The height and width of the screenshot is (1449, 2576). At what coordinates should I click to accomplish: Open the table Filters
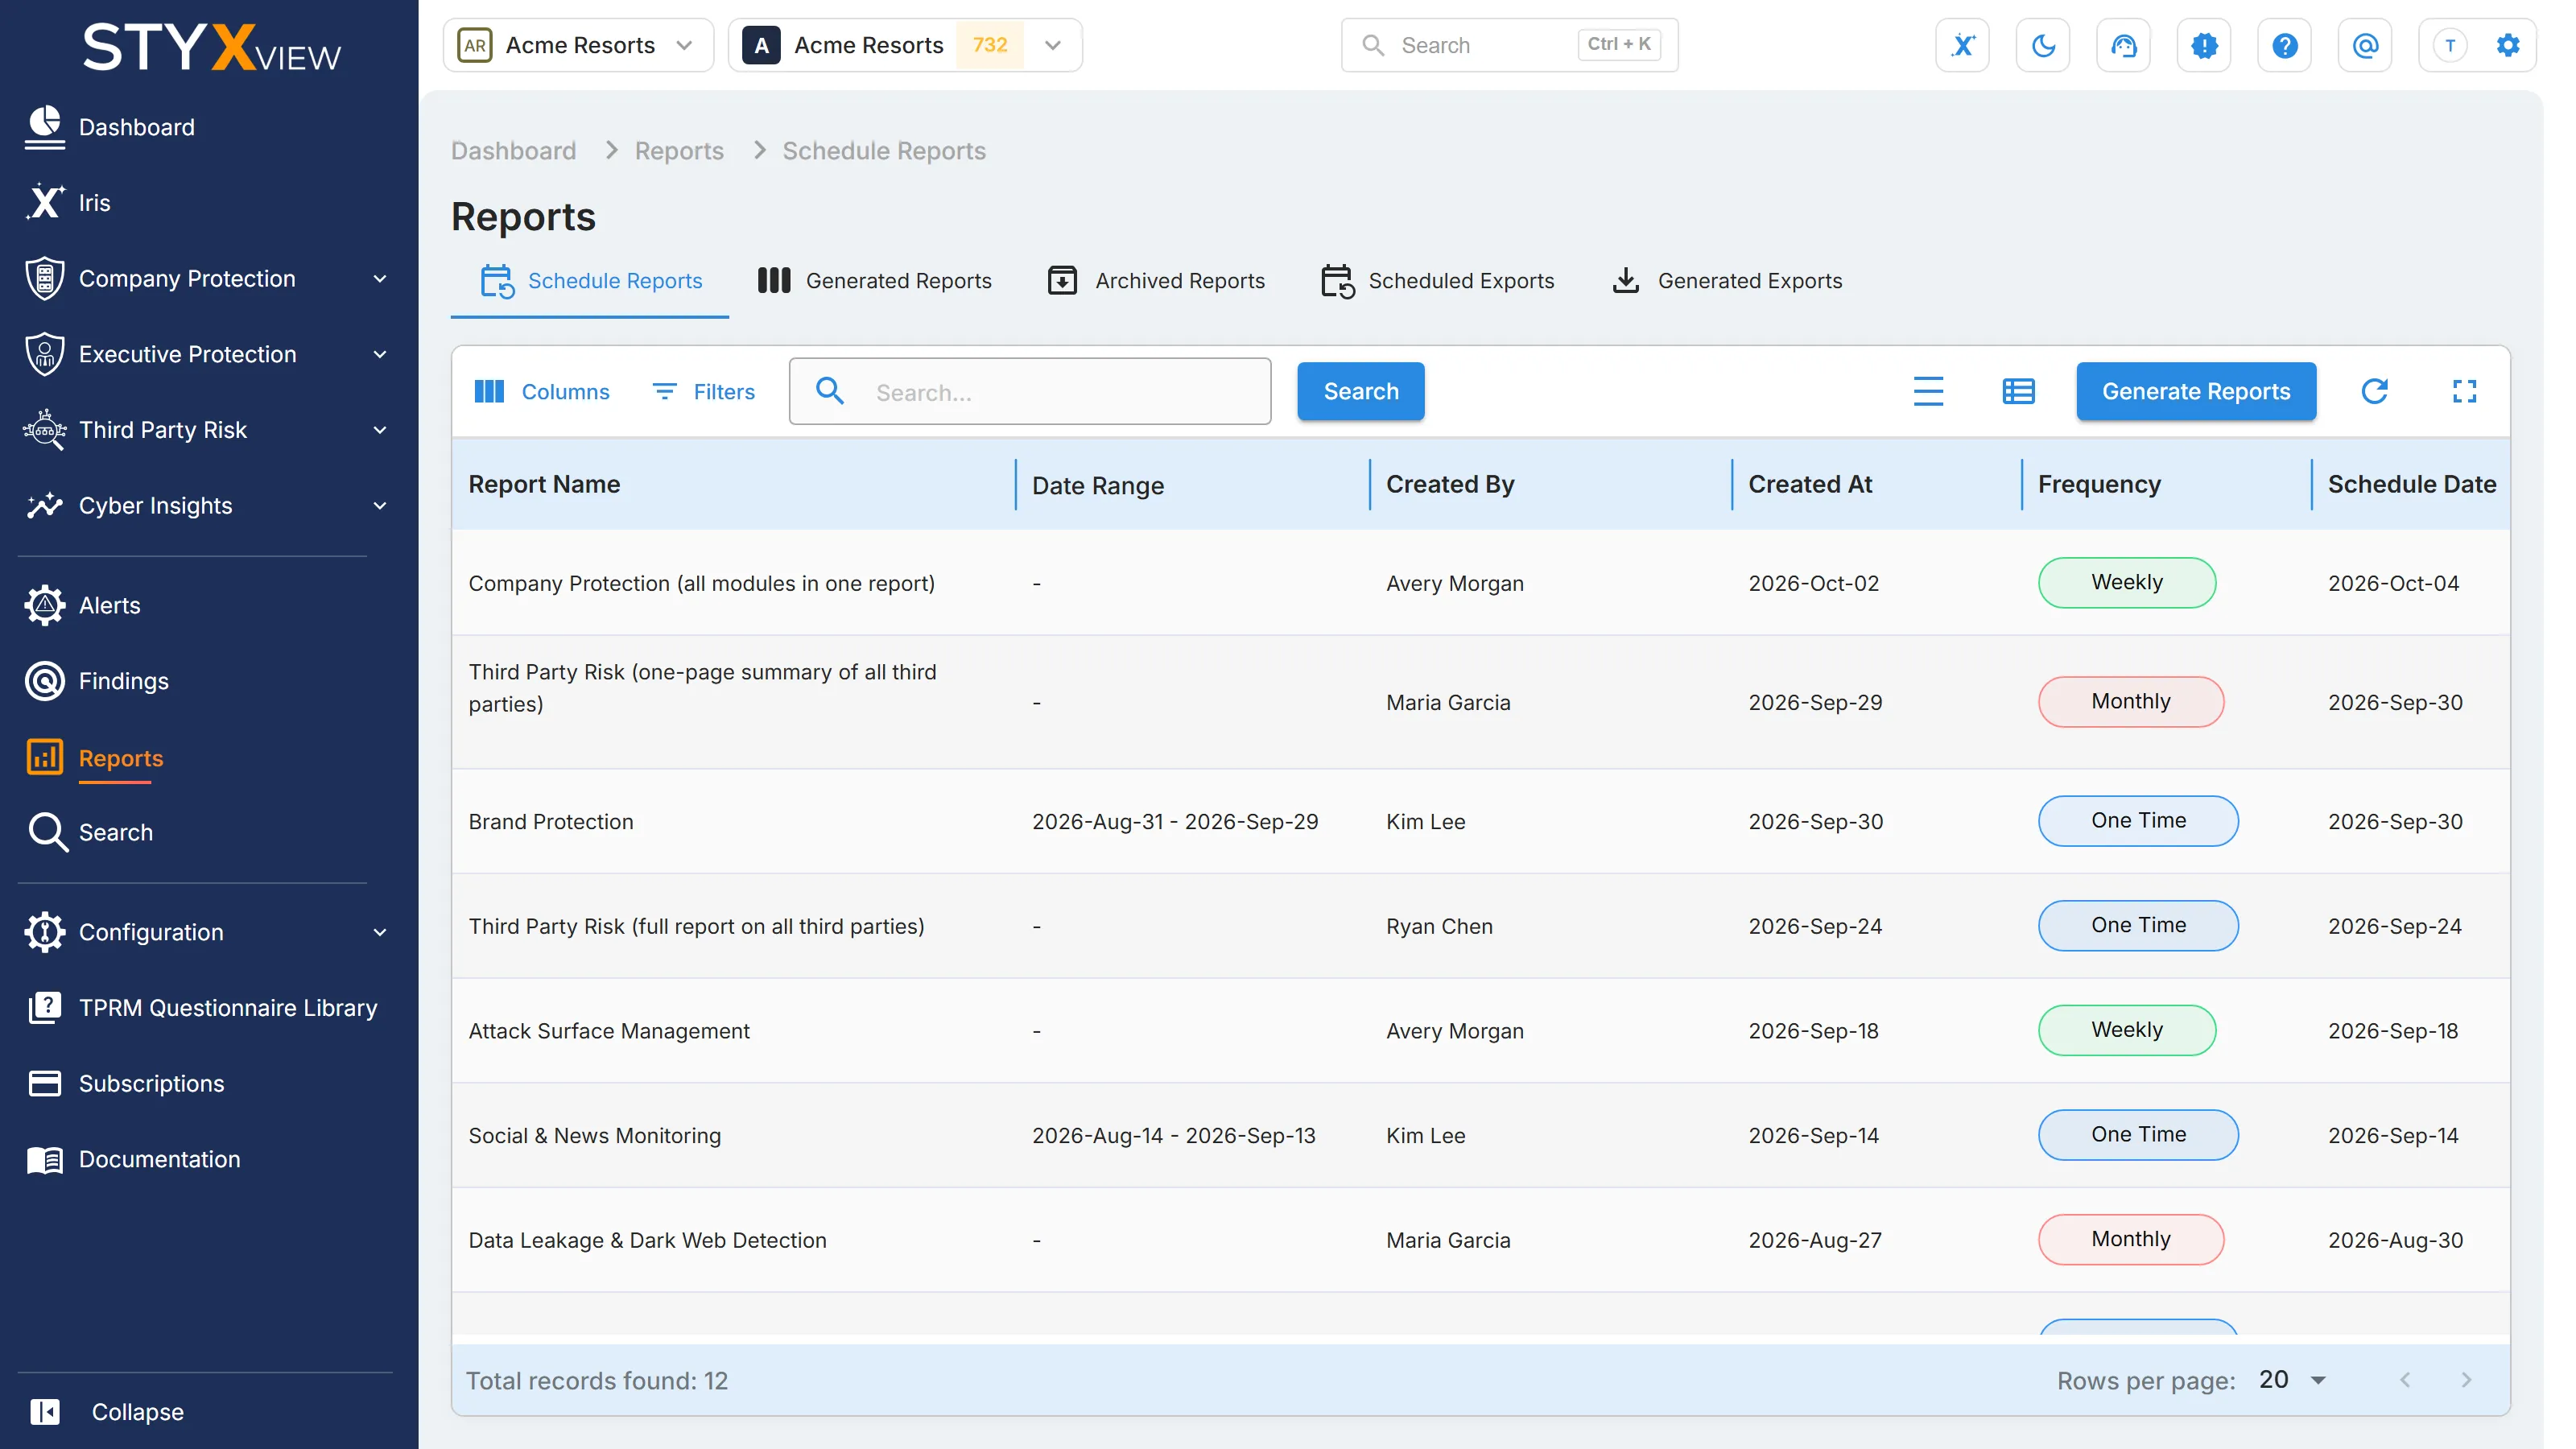[x=703, y=391]
